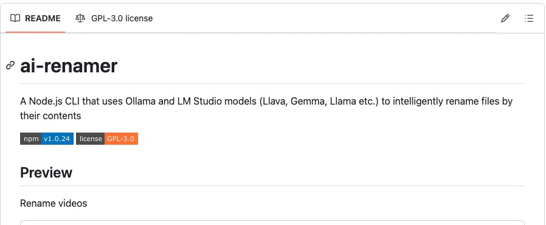Open the orange GPL-3.0 badge
Screen dimensions: 546x225
[x=121, y=139]
